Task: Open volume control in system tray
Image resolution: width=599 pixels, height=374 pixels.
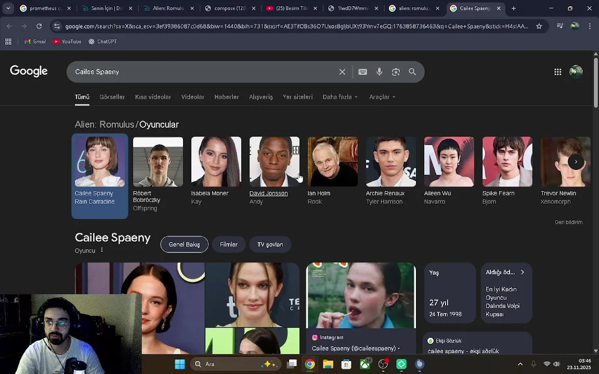Action: tap(556, 365)
